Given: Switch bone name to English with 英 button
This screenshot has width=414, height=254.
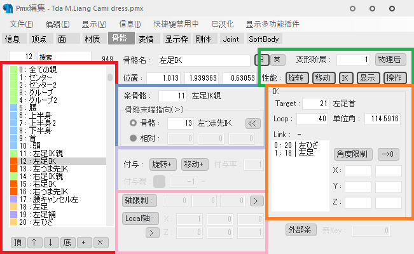Looking at the screenshot, I should click(277, 60).
